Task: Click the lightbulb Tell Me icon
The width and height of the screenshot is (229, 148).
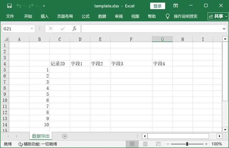Action: pos(167,16)
